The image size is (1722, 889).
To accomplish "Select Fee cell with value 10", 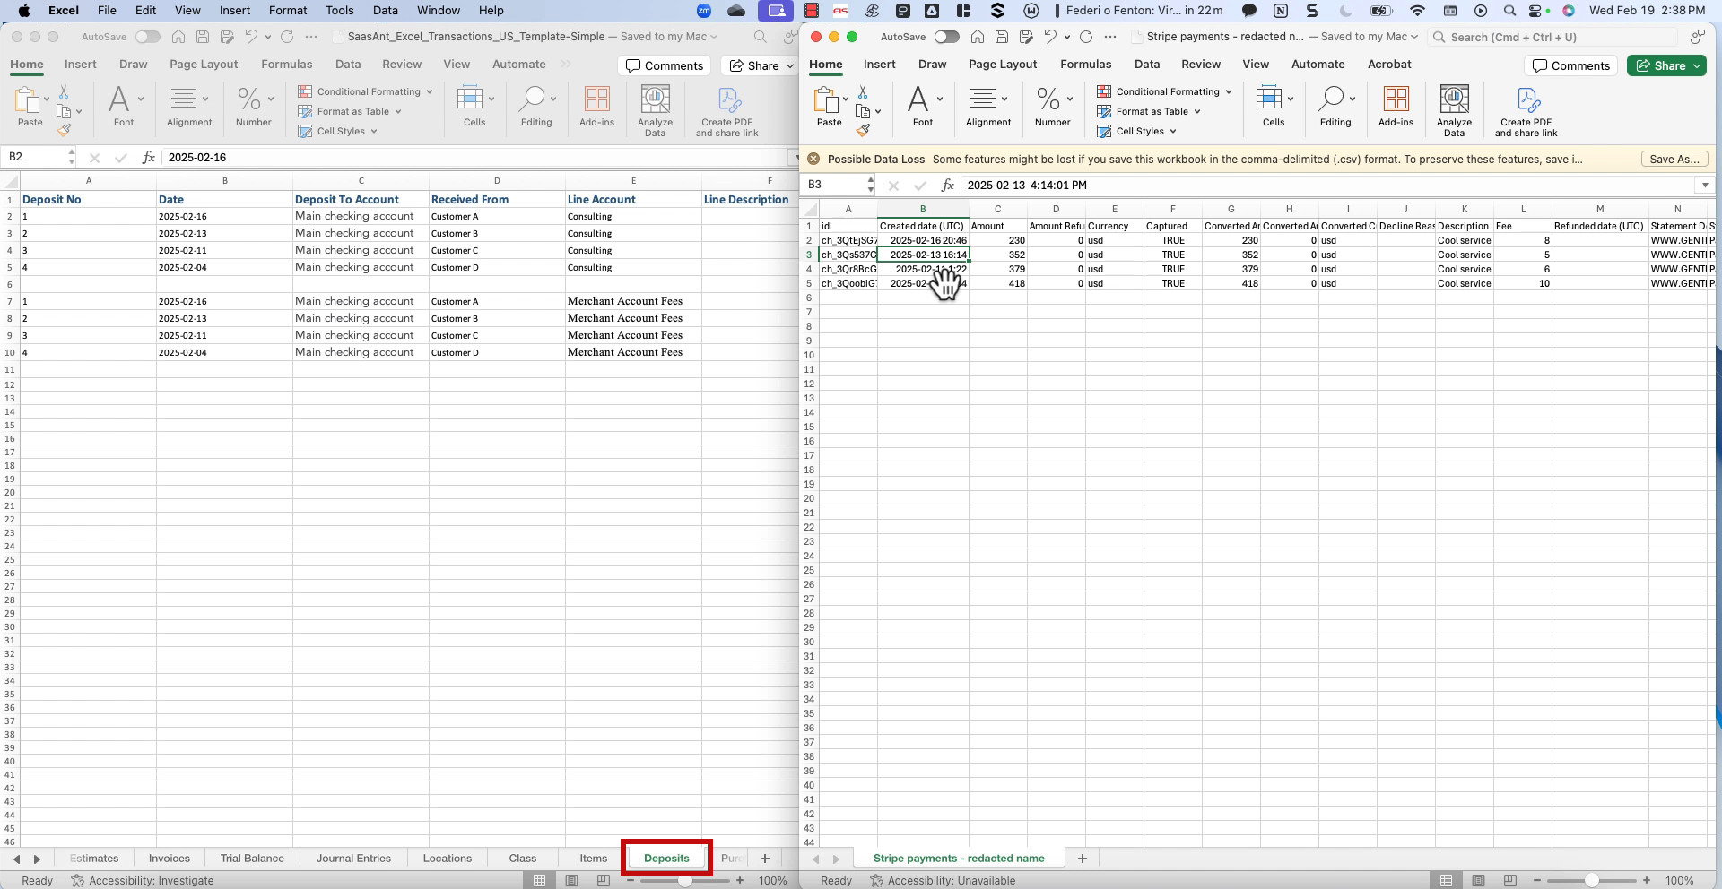I will (x=1523, y=283).
